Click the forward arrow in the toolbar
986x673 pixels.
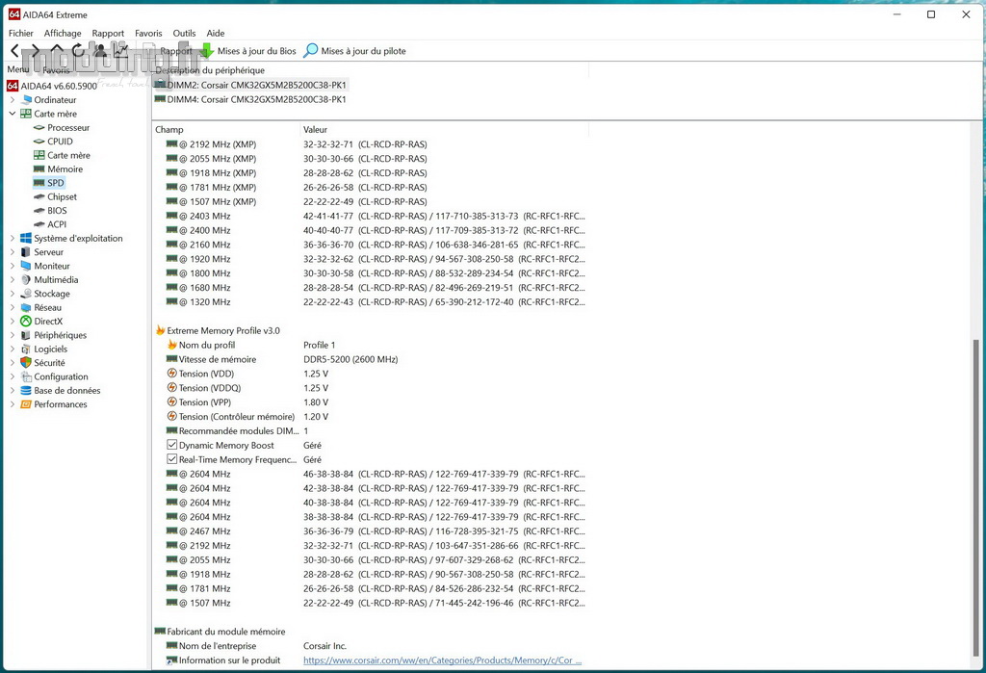[36, 50]
